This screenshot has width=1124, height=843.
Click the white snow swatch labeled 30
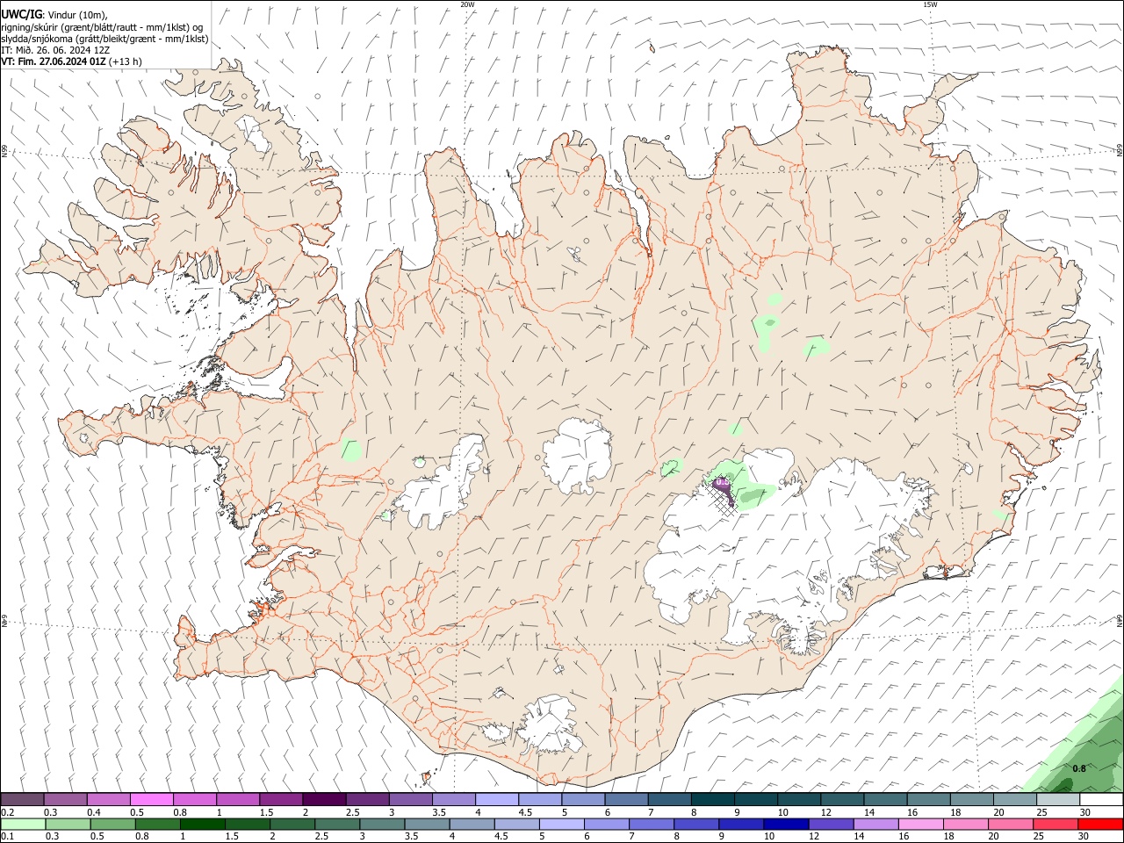[x=1101, y=799]
